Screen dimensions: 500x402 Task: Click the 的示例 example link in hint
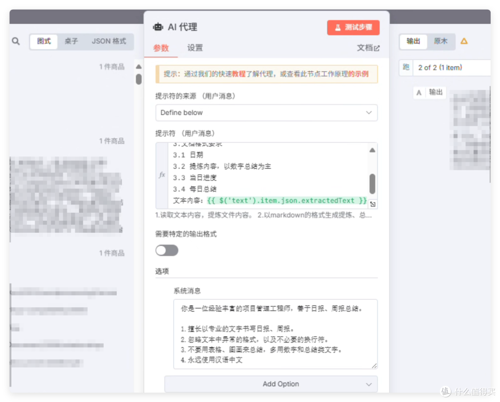(358, 74)
